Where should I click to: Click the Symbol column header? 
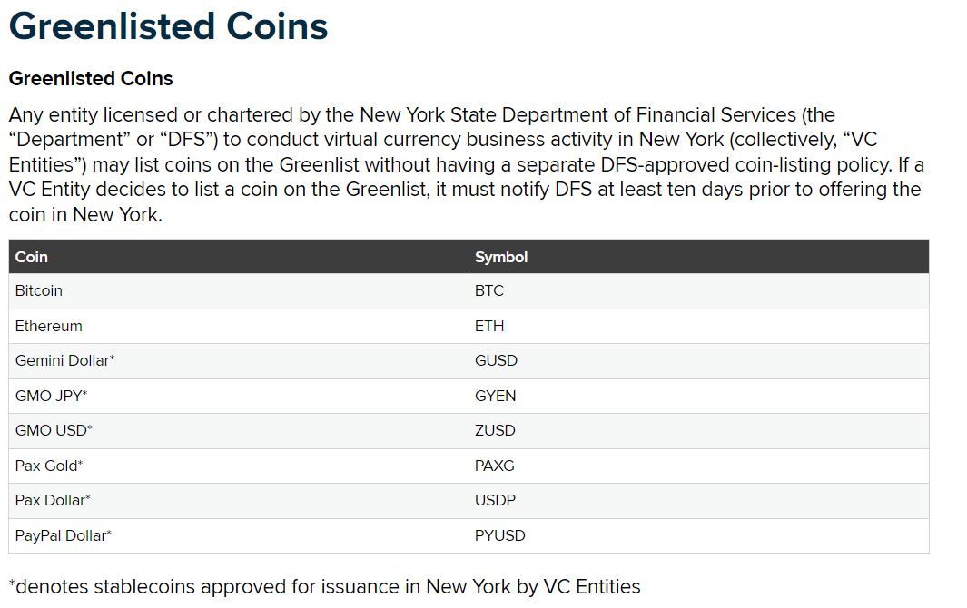[501, 257]
